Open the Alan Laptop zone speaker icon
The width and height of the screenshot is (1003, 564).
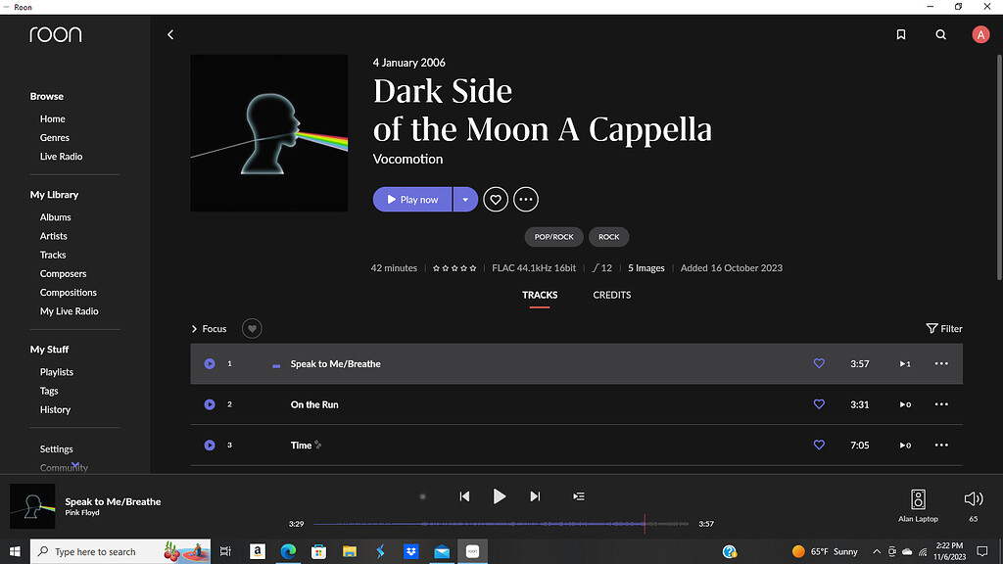pos(918,499)
